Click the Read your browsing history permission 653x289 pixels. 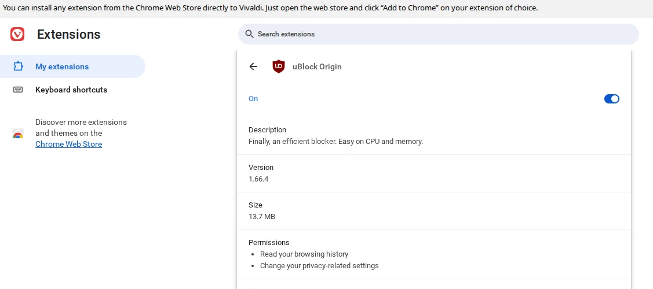click(304, 254)
